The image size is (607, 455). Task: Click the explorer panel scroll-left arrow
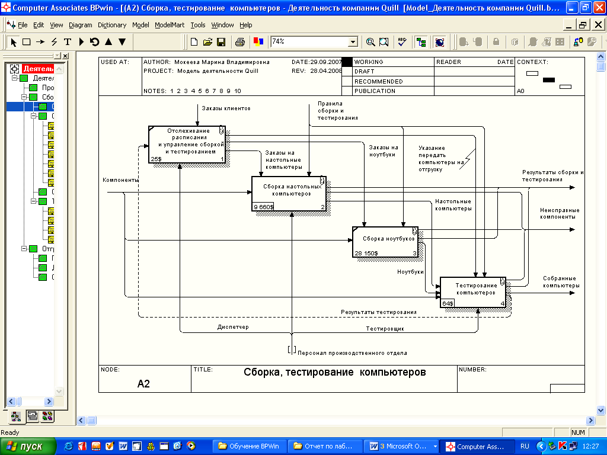11,401
